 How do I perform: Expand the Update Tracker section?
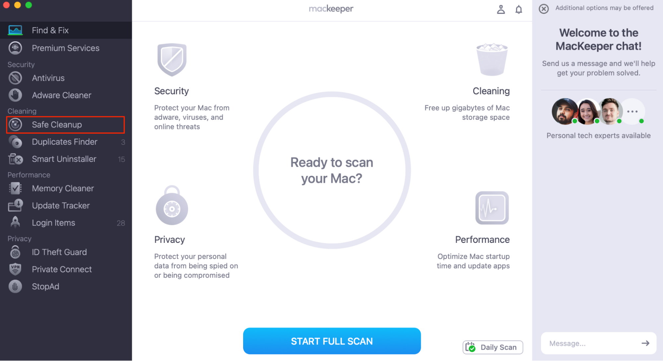[61, 205]
